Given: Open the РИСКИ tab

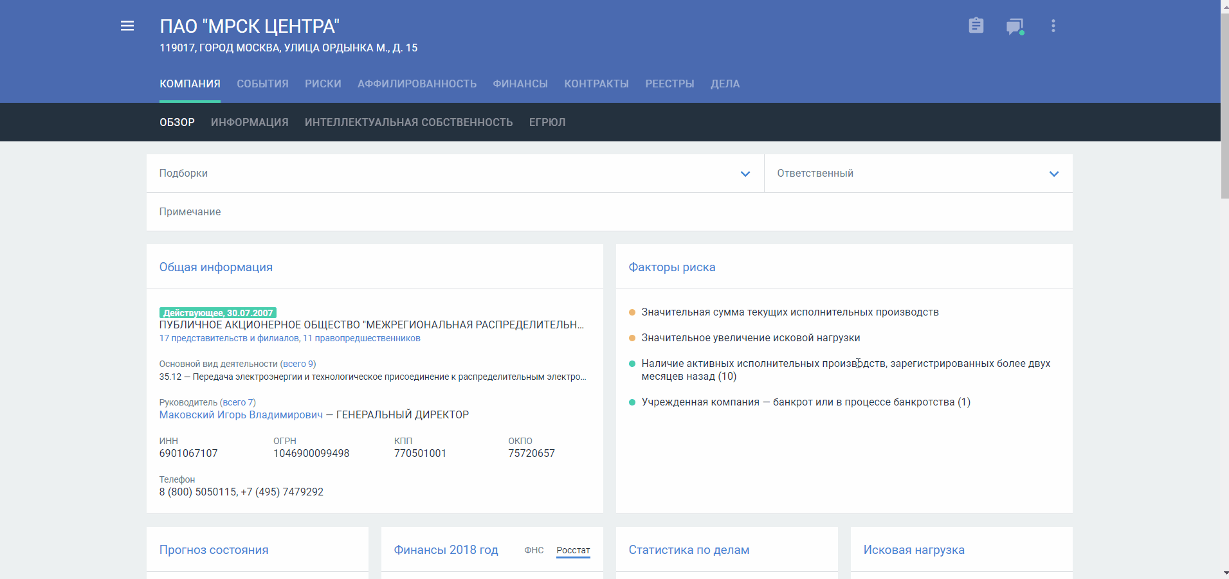Looking at the screenshot, I should tap(323, 84).
